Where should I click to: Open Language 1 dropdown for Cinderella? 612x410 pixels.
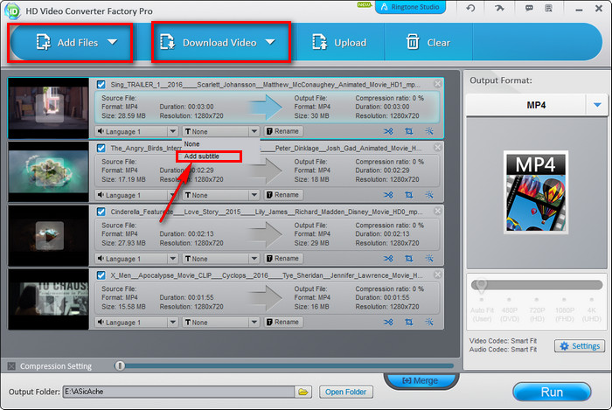click(136, 259)
